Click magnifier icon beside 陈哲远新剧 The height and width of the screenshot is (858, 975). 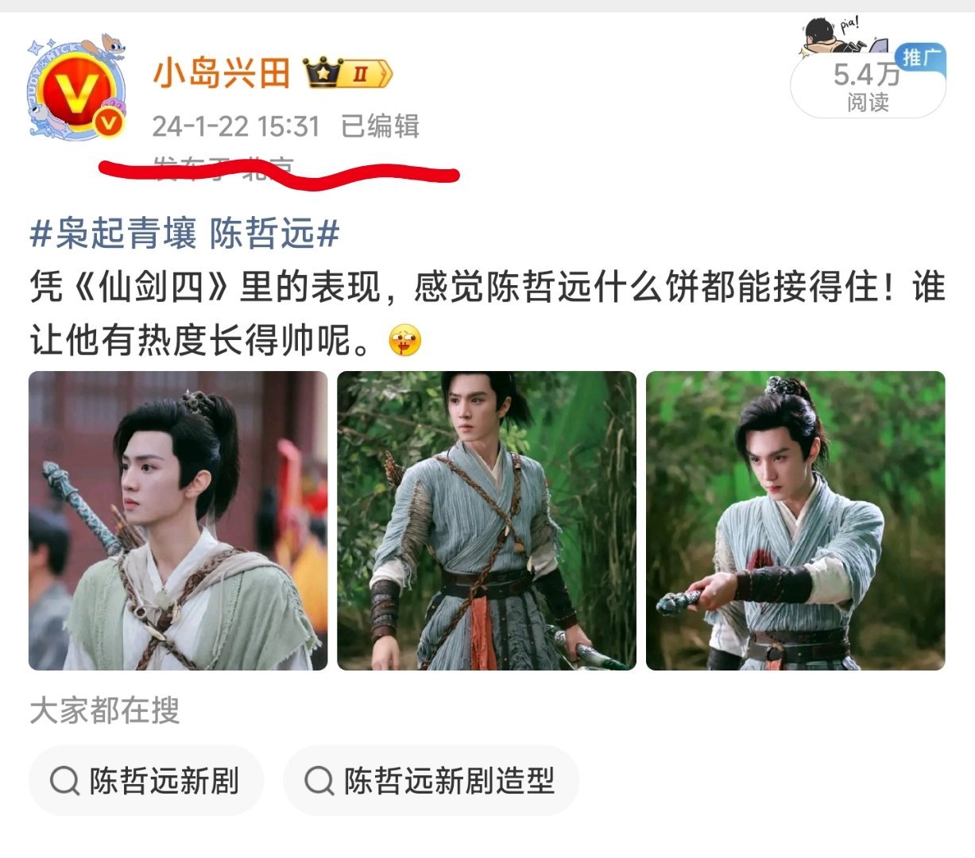pos(64,781)
